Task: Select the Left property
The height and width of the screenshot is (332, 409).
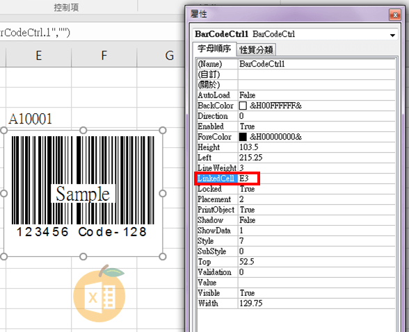Action: [x=217, y=158]
